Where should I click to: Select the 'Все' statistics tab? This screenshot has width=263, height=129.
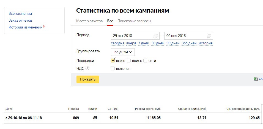(110, 21)
